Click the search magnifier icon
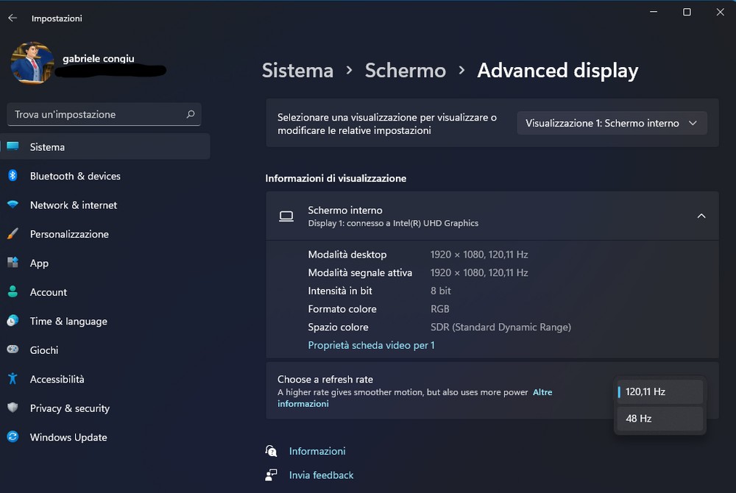 [x=191, y=114]
